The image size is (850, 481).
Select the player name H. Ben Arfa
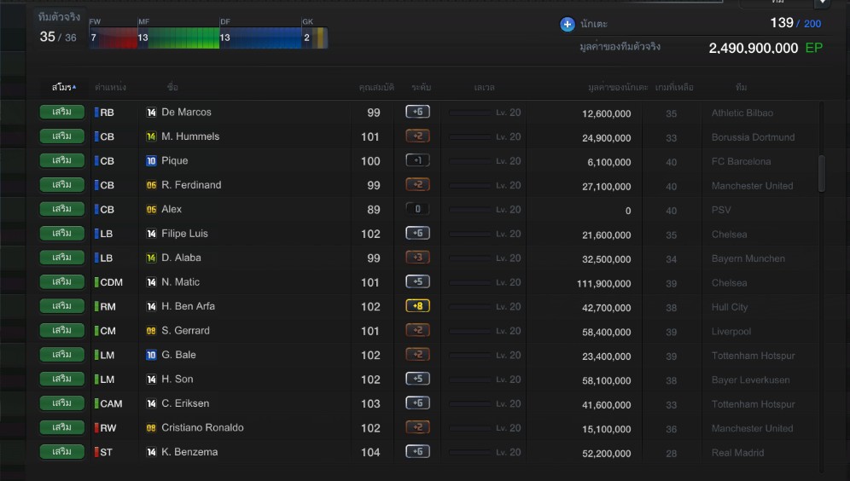pyautogui.click(x=188, y=306)
